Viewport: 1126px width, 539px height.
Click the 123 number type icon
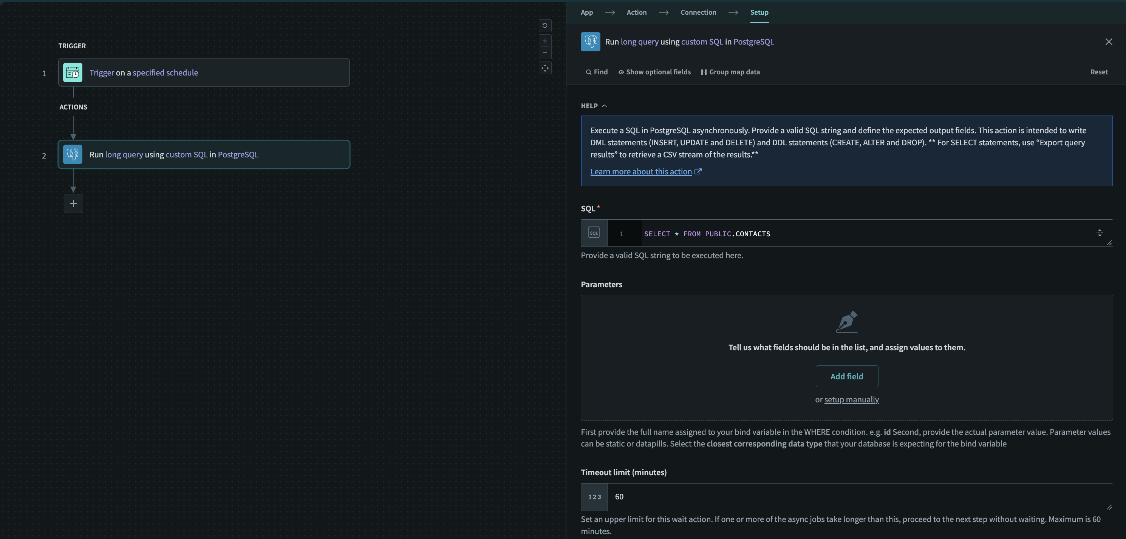coord(594,497)
